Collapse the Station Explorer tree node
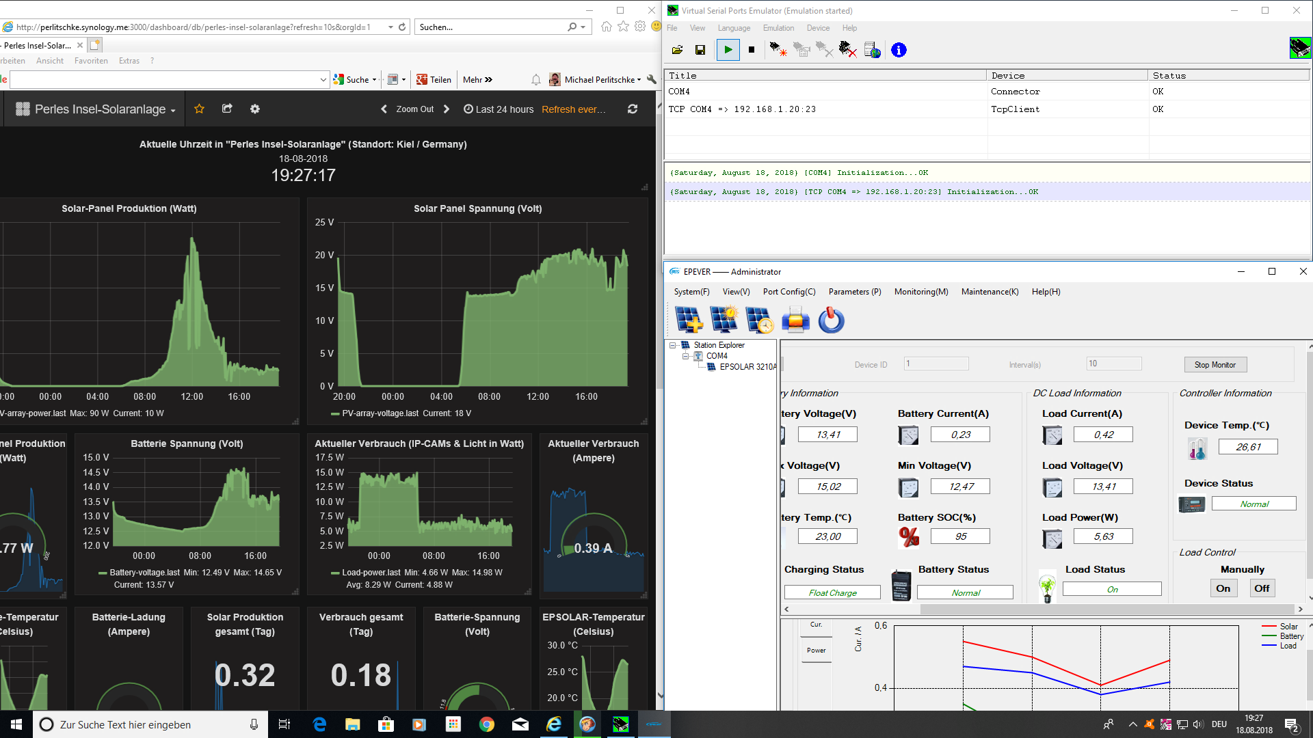The width and height of the screenshot is (1313, 738). click(x=673, y=346)
